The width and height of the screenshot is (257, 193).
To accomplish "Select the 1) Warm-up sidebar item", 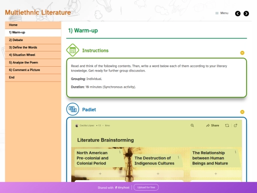I will [x=33, y=32].
